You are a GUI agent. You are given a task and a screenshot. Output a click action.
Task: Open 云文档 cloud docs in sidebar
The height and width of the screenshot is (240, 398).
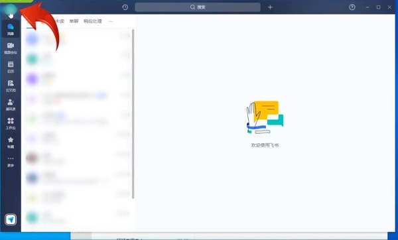click(11, 86)
